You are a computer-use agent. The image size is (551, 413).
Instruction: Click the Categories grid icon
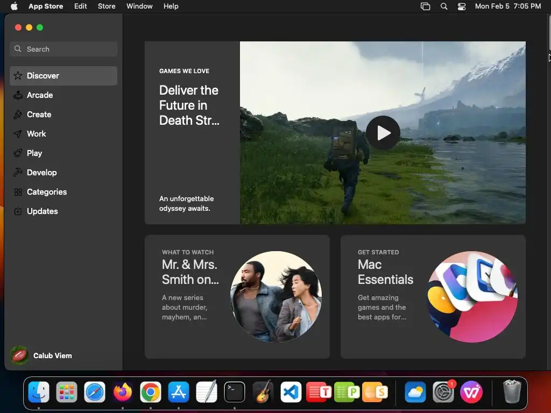pyautogui.click(x=18, y=192)
